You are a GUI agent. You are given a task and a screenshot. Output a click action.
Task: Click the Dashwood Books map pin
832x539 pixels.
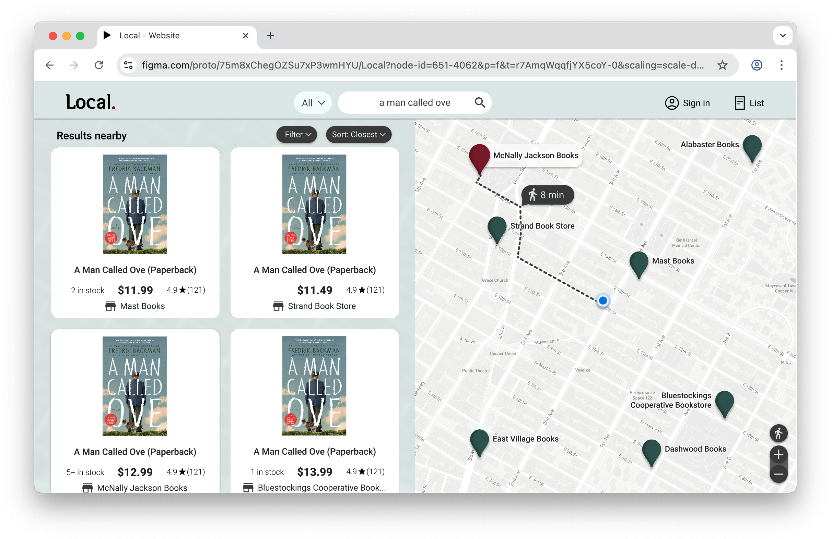[651, 450]
